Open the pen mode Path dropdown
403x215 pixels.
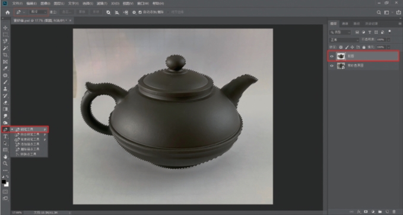38,12
